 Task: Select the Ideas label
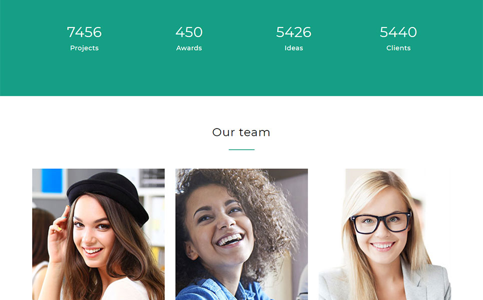tap(294, 48)
